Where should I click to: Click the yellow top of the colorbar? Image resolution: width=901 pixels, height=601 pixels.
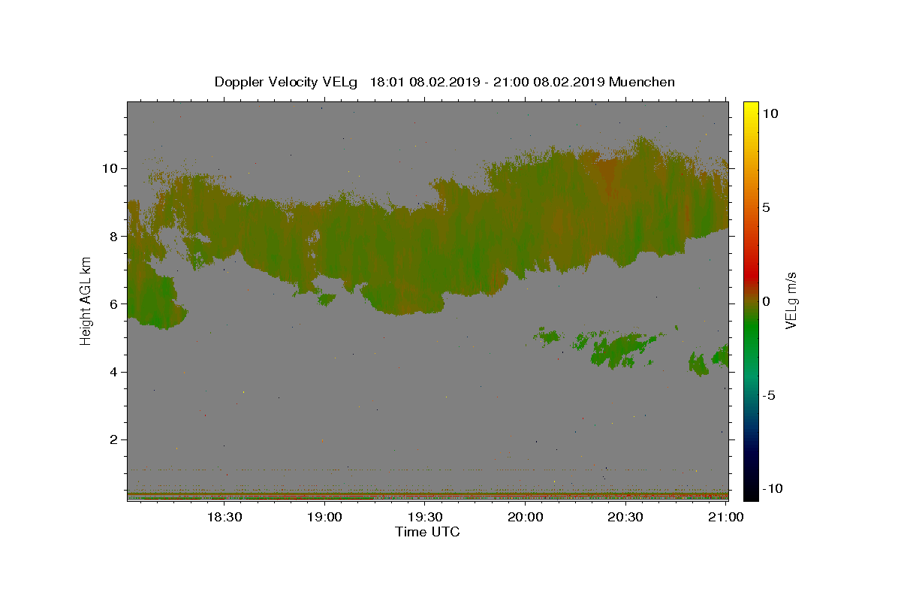tap(751, 109)
